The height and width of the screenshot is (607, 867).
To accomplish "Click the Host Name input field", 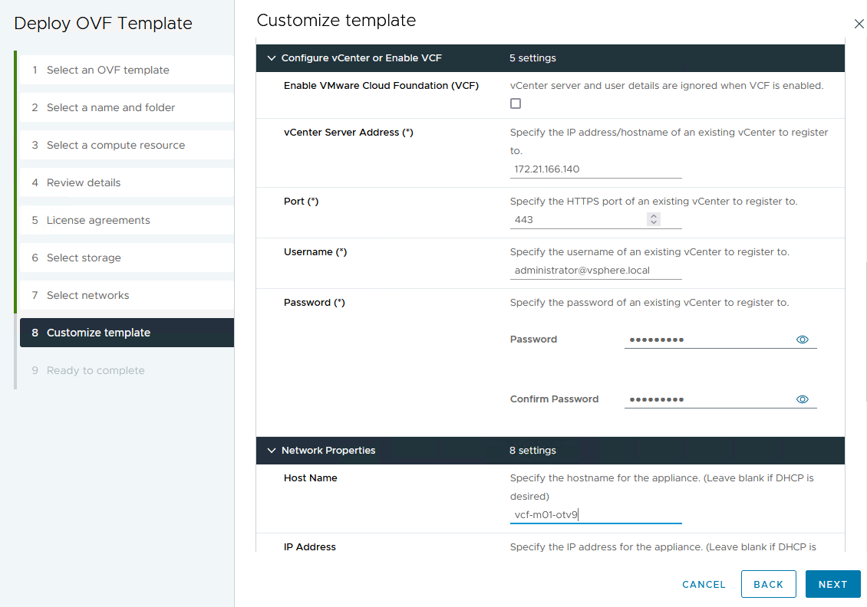I will (595, 515).
